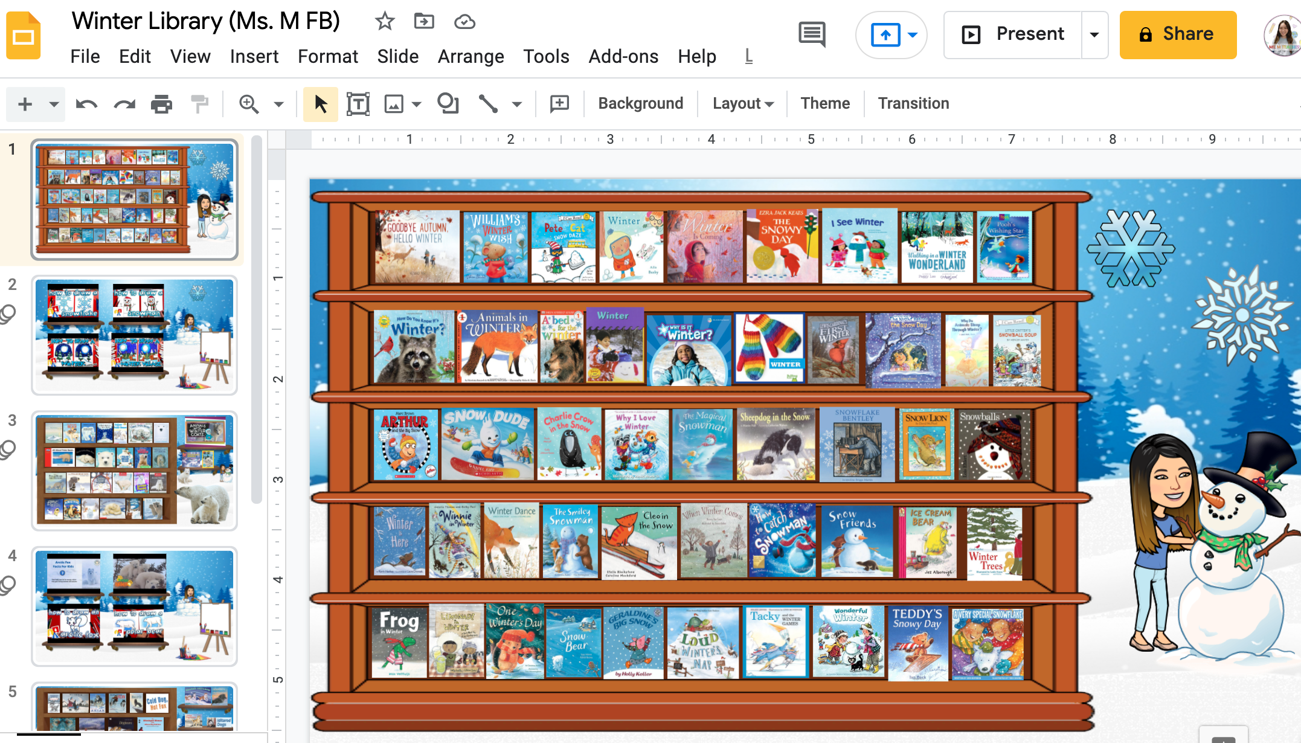Activate the paint format tool
The image size is (1301, 743).
199,104
